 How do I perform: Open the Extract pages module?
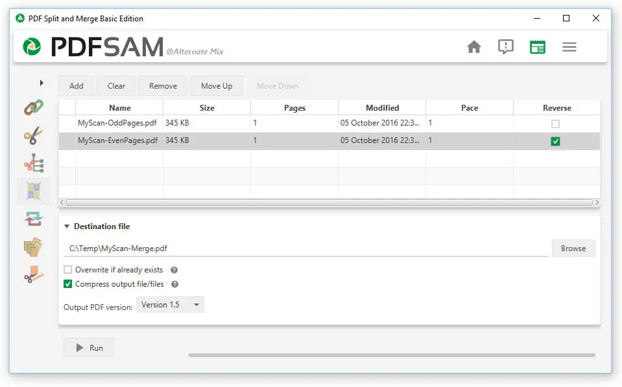click(34, 247)
